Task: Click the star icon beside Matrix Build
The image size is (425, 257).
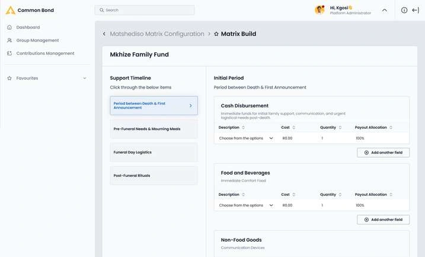Action: point(216,34)
